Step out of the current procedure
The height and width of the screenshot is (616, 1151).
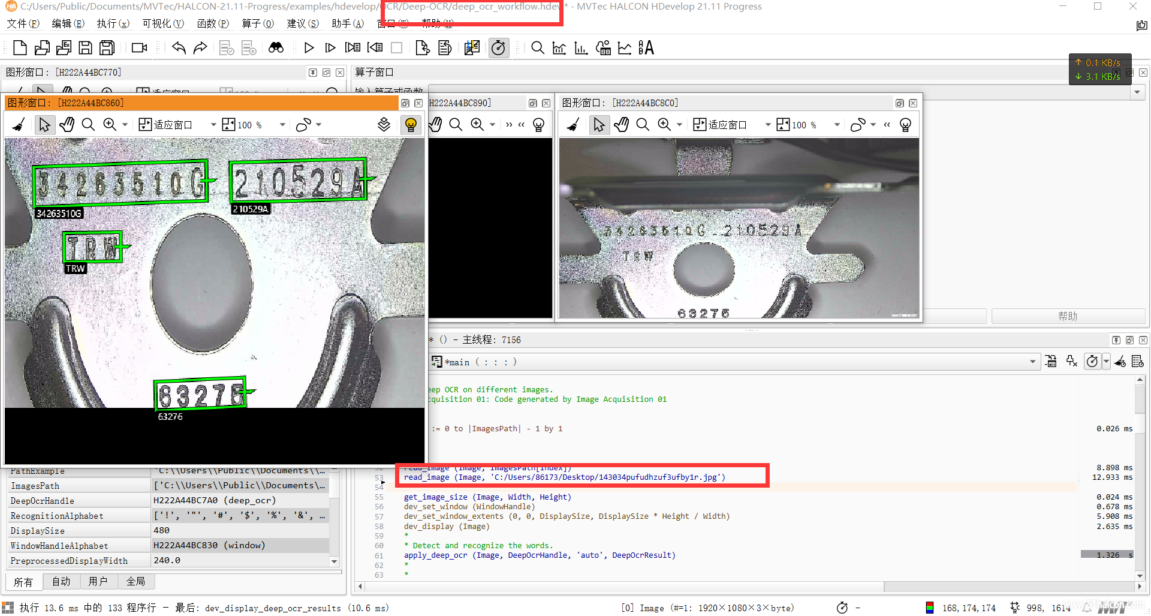point(375,48)
